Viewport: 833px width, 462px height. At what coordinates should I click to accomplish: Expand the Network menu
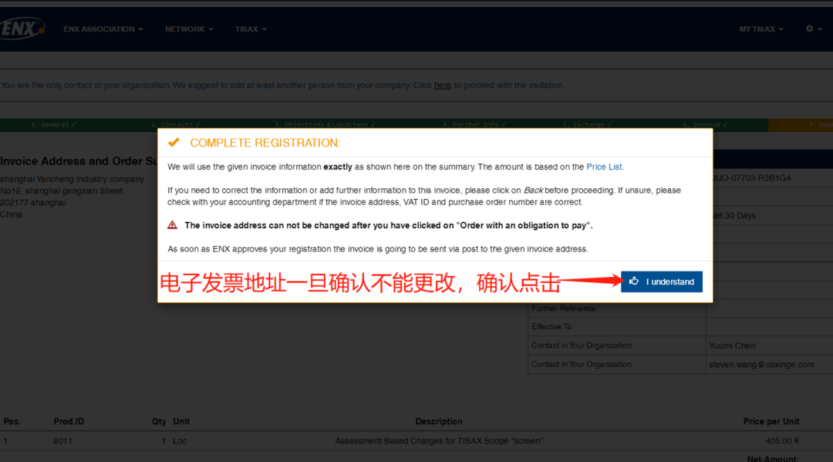click(x=189, y=29)
